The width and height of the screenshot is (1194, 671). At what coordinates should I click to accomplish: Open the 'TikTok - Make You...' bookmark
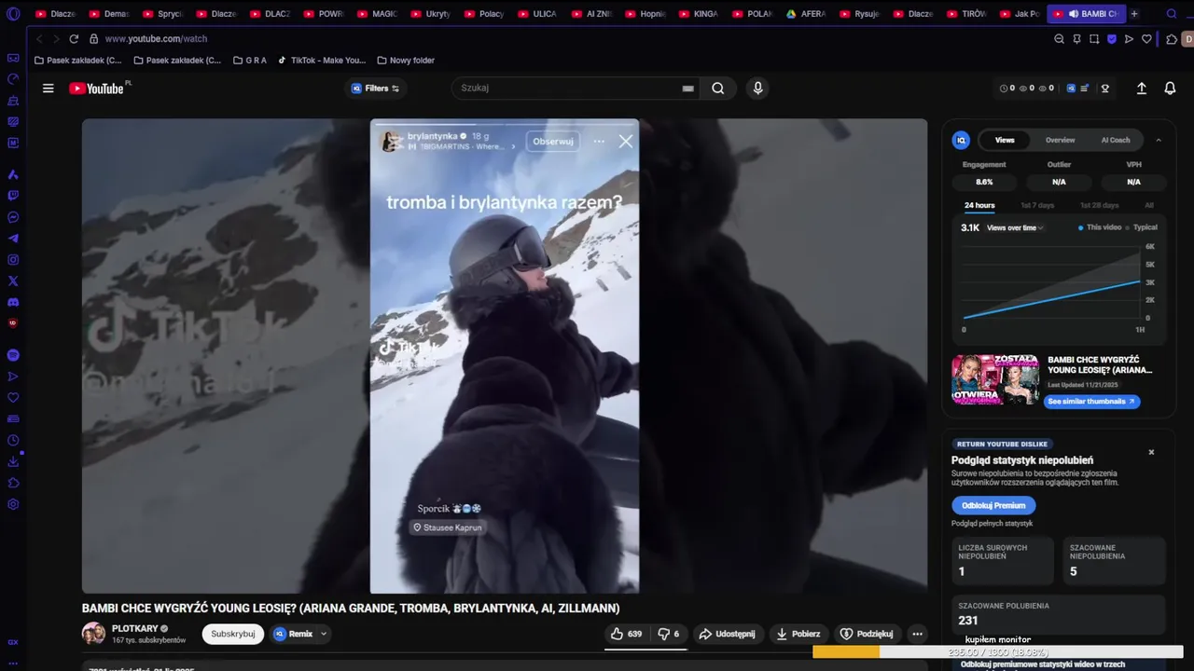[322, 61]
